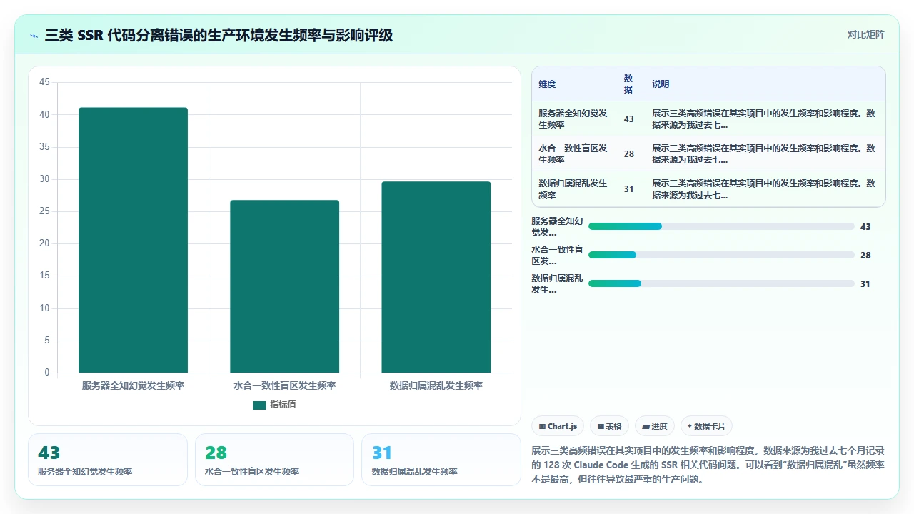This screenshot has height=514, width=914.
Task: Toggle the 指标值 legend swatch
Action: pyautogui.click(x=259, y=405)
